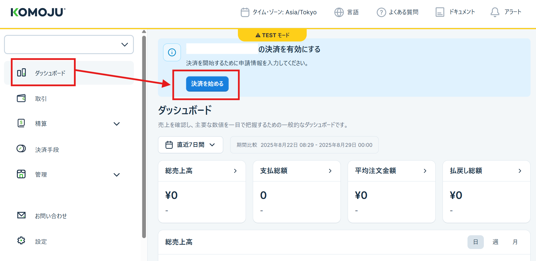The image size is (536, 261).
Task: Open 設定 settings gear in sidebar
Action: [41, 242]
